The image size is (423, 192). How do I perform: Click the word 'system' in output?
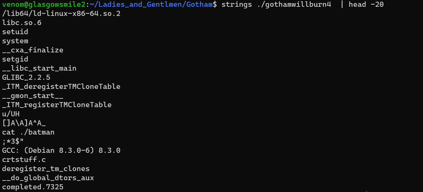15,41
